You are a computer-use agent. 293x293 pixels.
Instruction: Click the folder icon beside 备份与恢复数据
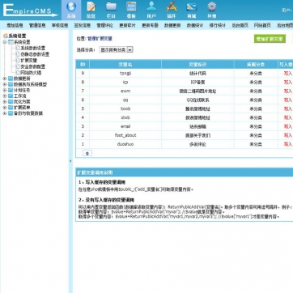pos(11,113)
